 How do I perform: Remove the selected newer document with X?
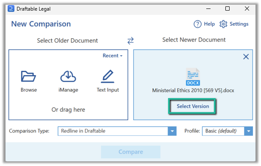click(x=246, y=57)
